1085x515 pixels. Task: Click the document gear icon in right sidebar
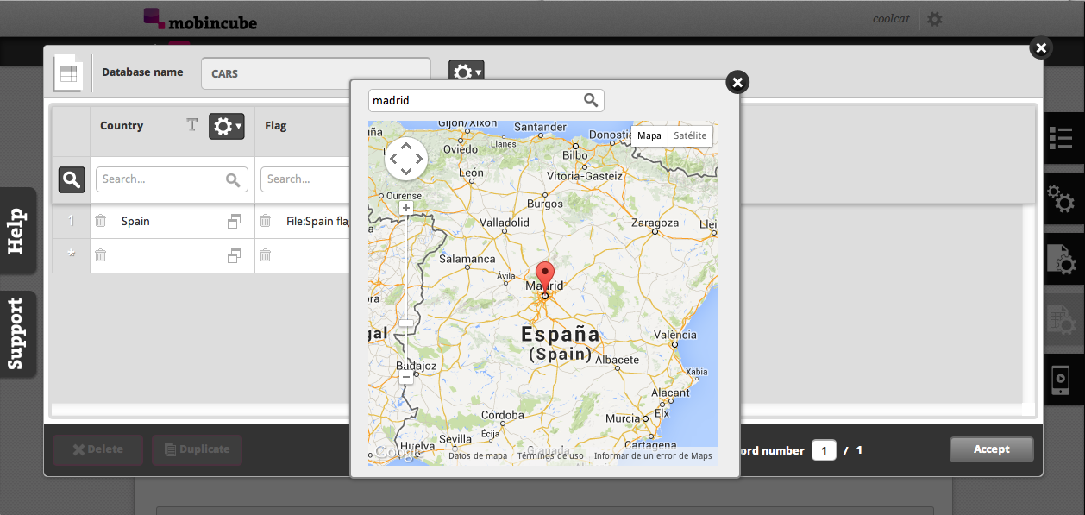pyautogui.click(x=1061, y=259)
